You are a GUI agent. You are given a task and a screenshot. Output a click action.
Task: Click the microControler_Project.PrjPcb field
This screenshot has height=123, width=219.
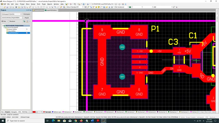12,18
